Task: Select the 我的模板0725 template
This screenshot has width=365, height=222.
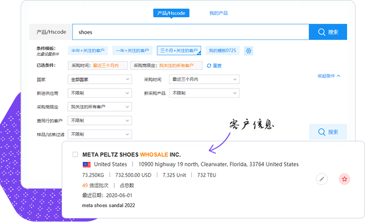Action: [x=223, y=50]
